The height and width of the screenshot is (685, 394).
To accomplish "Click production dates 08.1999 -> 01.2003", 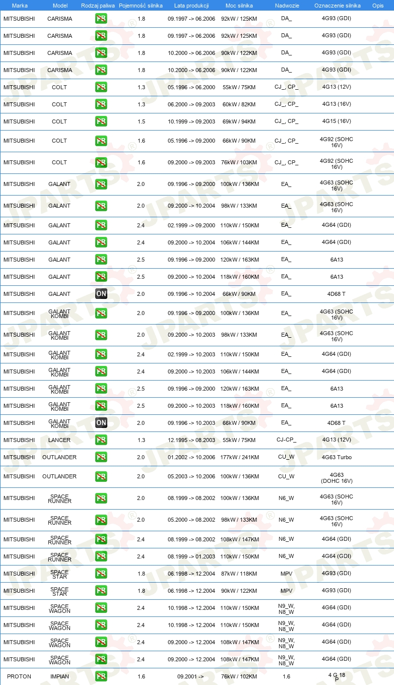I will (191, 556).
